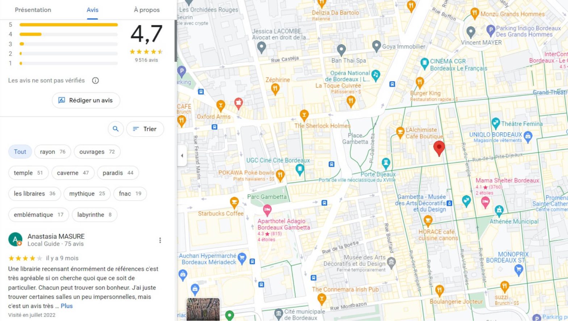Open the Avis tab
Viewport: 568px width, 321px height.
pyautogui.click(x=92, y=10)
